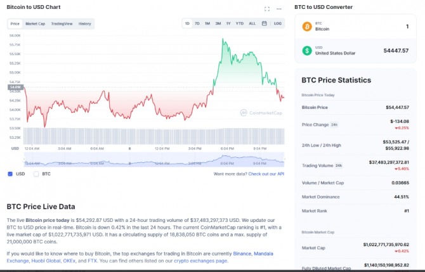This screenshot has height=272, width=425.
Task: Open the TradingView tab
Action: 62,24
